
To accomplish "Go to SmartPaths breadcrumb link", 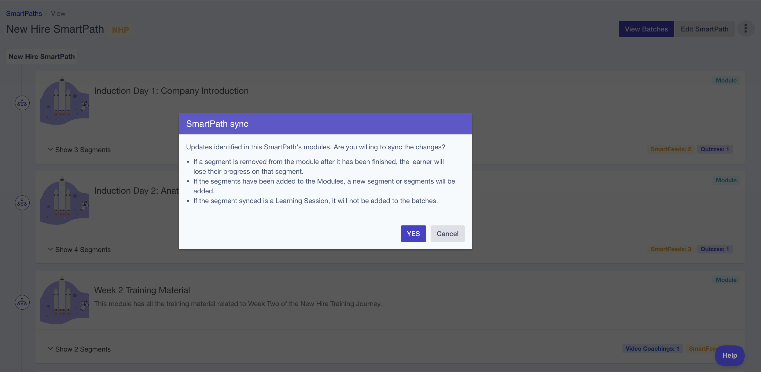I will coord(24,13).
